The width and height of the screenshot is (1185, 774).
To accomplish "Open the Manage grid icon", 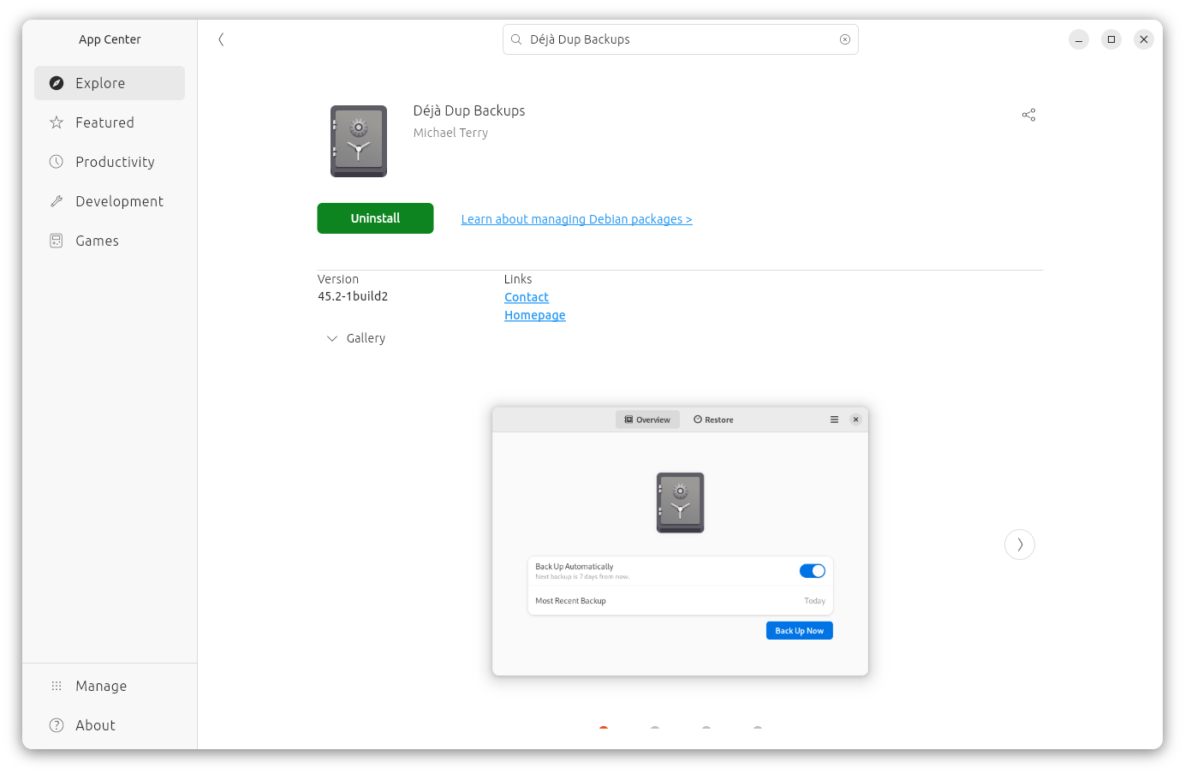I will pos(56,685).
